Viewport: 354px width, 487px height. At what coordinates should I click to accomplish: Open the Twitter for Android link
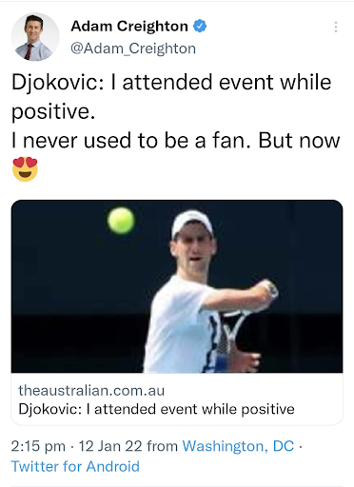[75, 466]
